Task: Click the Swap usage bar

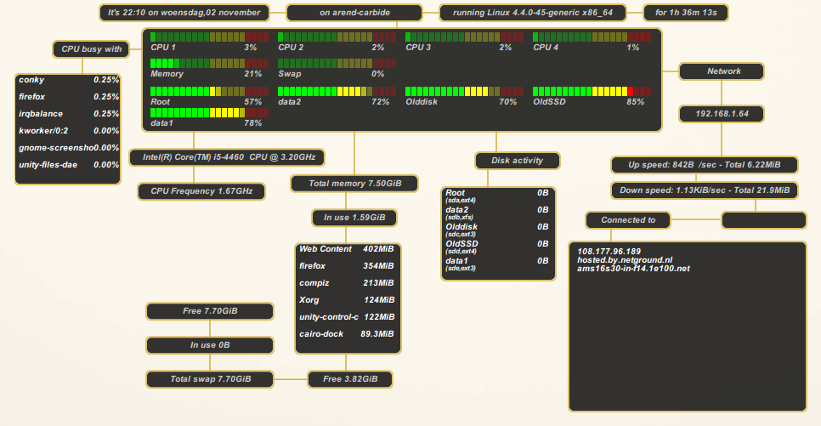Action: [337, 64]
